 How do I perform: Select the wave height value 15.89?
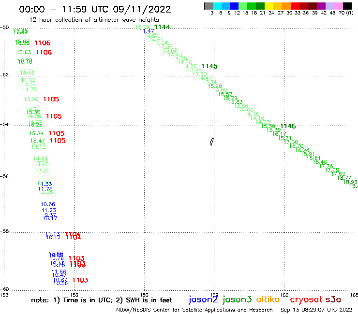36,133
